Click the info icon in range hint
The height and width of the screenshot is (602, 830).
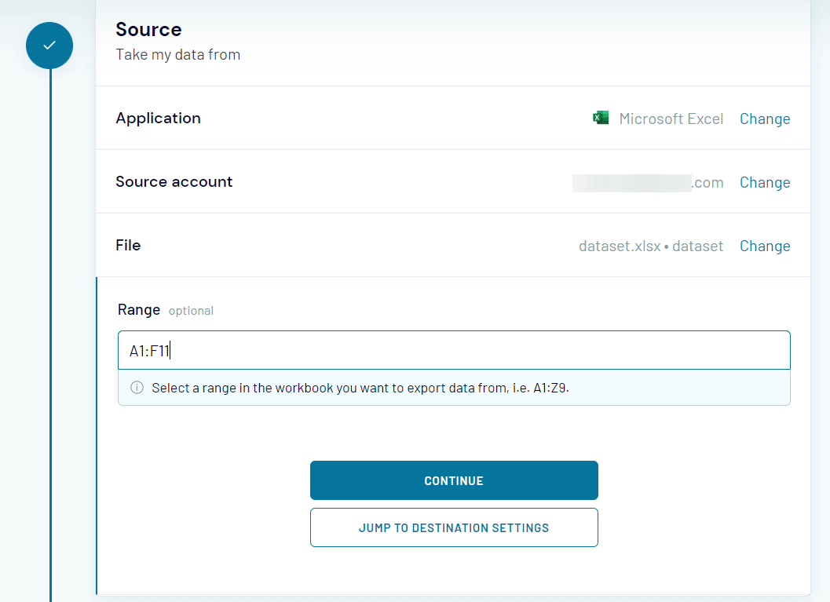tap(137, 388)
